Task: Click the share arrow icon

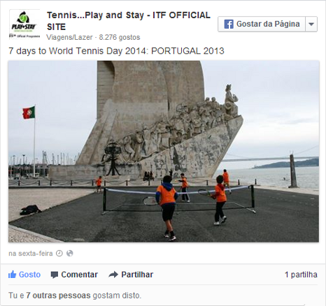Action: coord(113,275)
